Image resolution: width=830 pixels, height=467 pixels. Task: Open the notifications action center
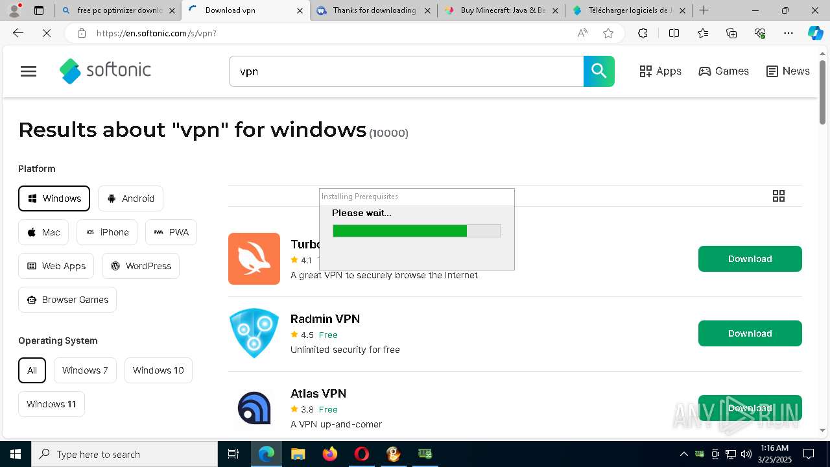pyautogui.click(x=809, y=454)
